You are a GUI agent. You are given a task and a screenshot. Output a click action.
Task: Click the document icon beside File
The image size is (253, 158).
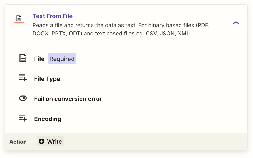coord(23,58)
